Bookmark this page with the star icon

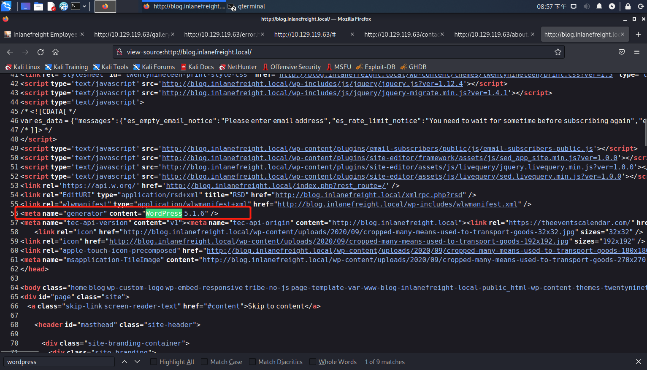pos(558,52)
